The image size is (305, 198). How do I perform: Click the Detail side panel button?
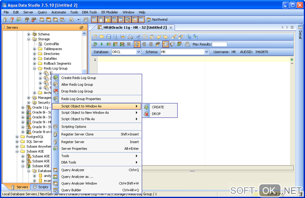[300, 32]
